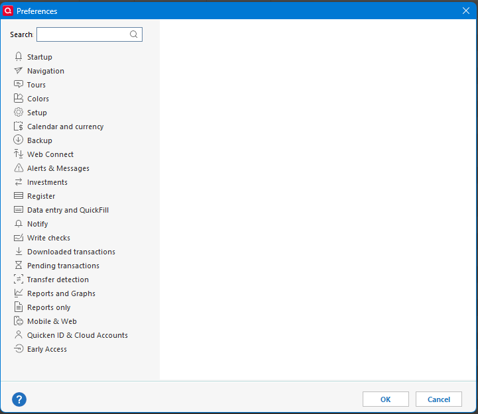Open Tours preferences
Screen dimensions: 478x414
click(36, 85)
